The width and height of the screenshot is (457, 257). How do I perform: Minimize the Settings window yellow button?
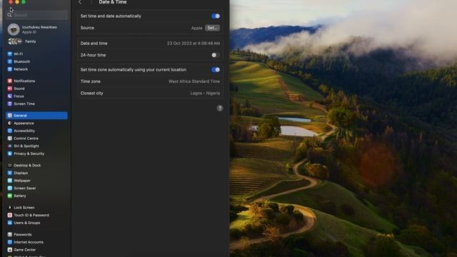click(x=17, y=1)
